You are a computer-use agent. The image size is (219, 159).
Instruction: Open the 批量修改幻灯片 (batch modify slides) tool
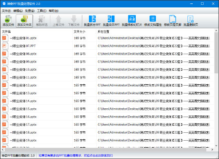click(x=132, y=21)
